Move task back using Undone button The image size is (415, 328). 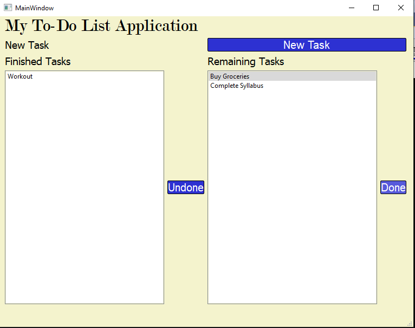(186, 188)
